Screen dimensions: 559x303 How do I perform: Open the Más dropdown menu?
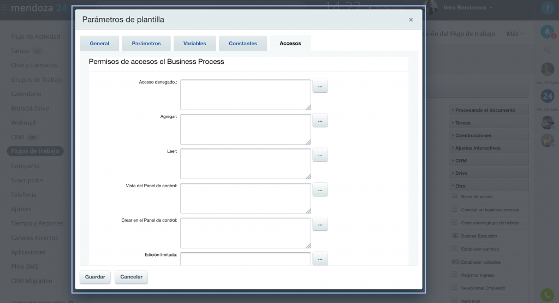coord(514,33)
